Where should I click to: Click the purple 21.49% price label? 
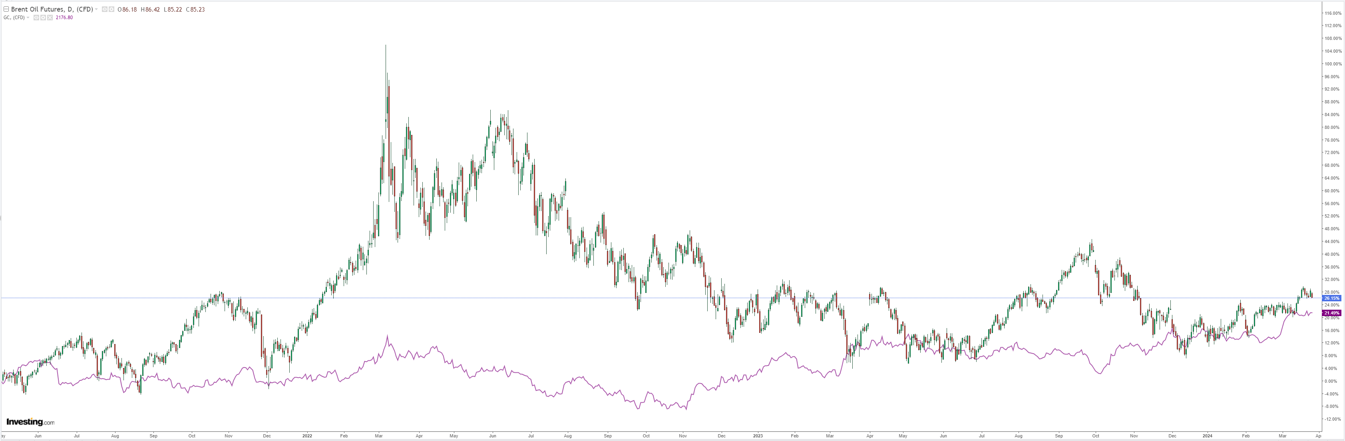pyautogui.click(x=1331, y=313)
